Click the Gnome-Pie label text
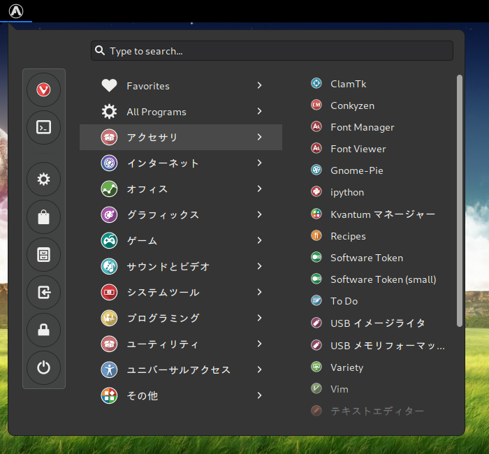The height and width of the screenshot is (454, 489). click(357, 170)
